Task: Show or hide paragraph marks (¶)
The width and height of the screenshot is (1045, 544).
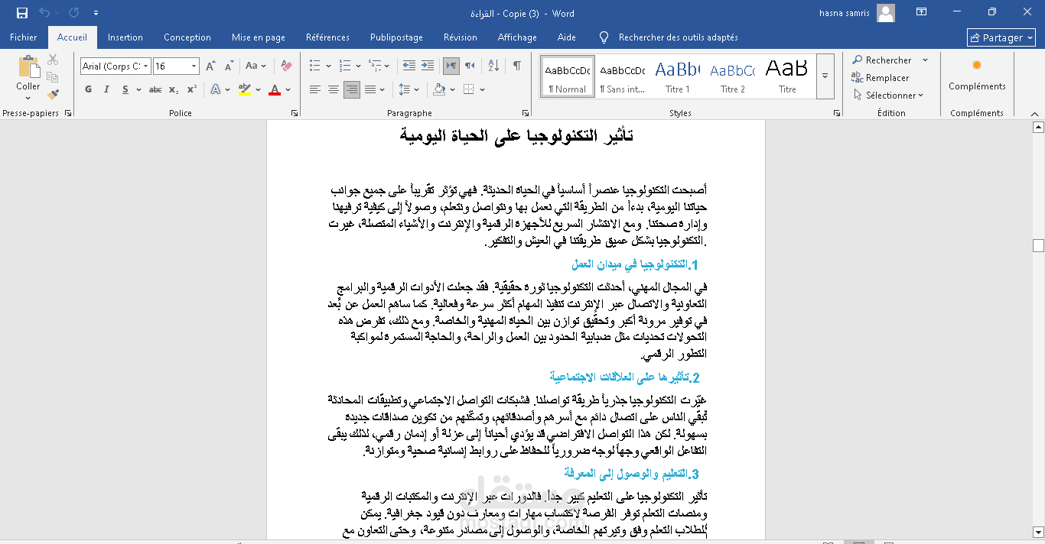Action: pyautogui.click(x=517, y=66)
